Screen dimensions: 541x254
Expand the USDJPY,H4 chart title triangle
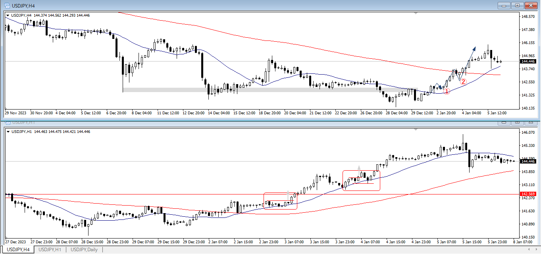(8, 15)
